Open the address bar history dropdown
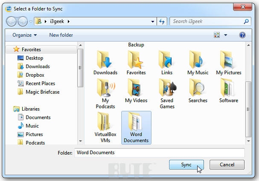Screen dimensions: 259x181 click(153, 21)
